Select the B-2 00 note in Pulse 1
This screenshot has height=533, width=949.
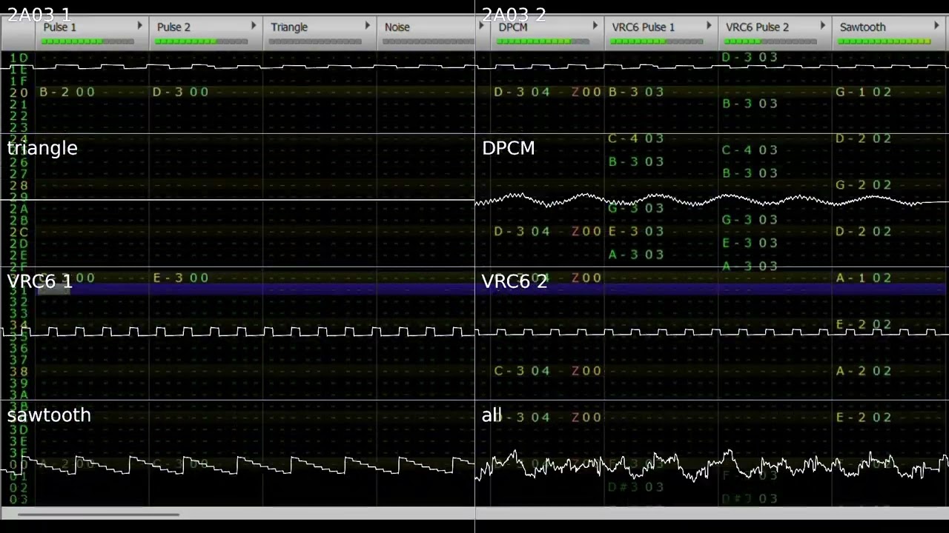tap(67, 92)
